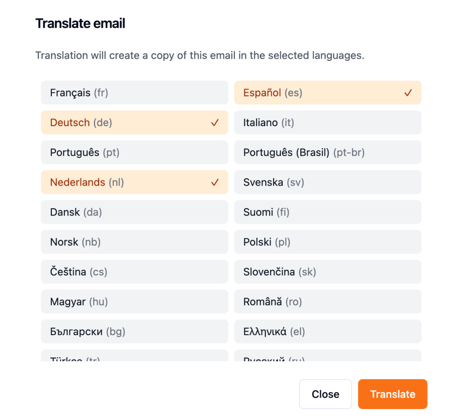The height and width of the screenshot is (418, 457).
Task: Click the checkmark next to Español (es)
Action: tap(408, 93)
